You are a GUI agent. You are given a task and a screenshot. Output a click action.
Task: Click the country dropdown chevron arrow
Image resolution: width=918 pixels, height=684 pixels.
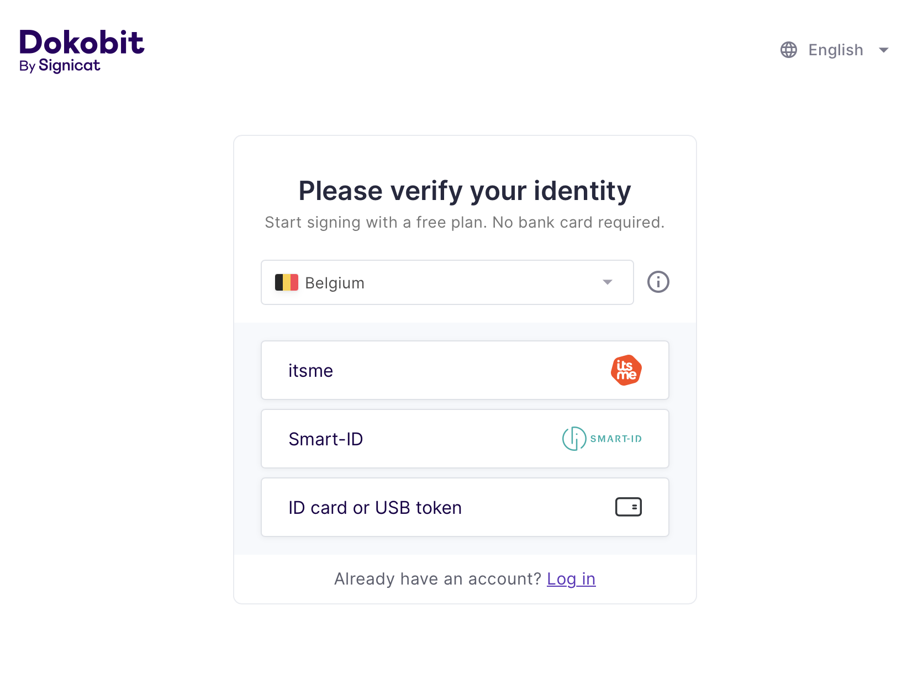(608, 282)
